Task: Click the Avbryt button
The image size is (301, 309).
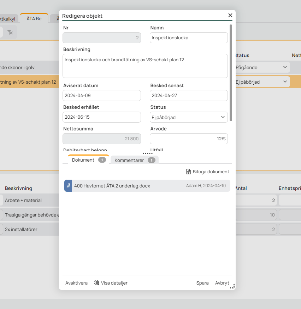Action: pos(222,283)
